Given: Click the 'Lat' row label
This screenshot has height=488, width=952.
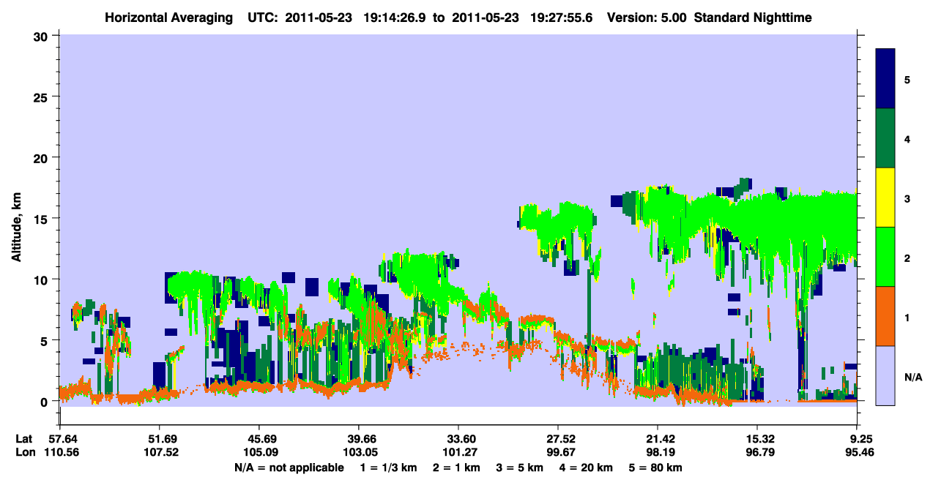Looking at the screenshot, I should (24, 439).
